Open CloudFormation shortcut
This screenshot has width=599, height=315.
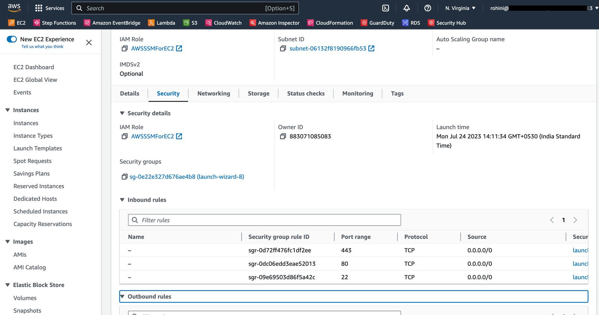(330, 23)
